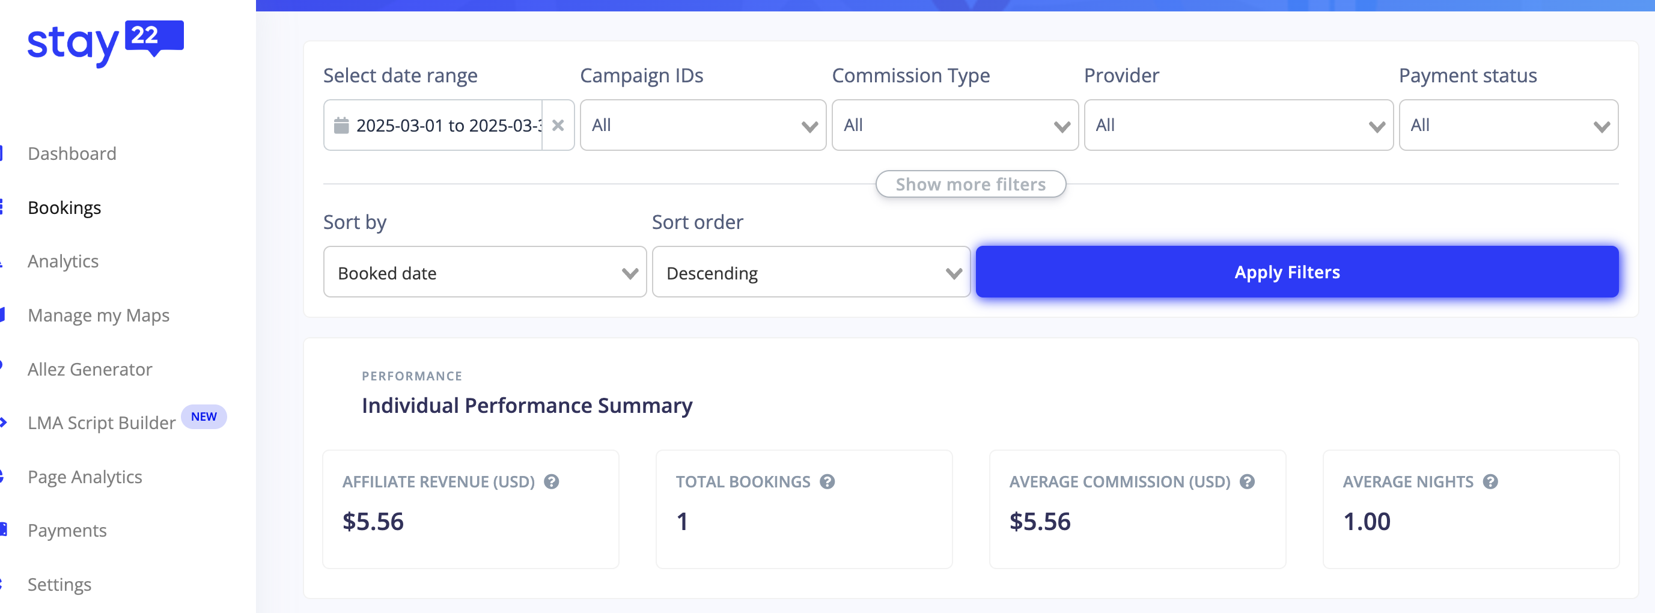Click Apply Filters button
The height and width of the screenshot is (613, 1655).
click(1296, 272)
